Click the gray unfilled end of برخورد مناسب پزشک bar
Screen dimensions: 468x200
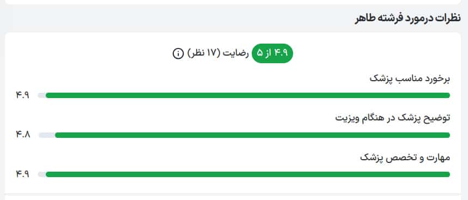coord(41,95)
